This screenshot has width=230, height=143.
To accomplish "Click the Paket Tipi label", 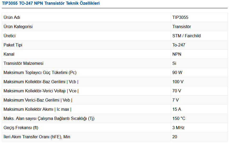I will [13, 45].
